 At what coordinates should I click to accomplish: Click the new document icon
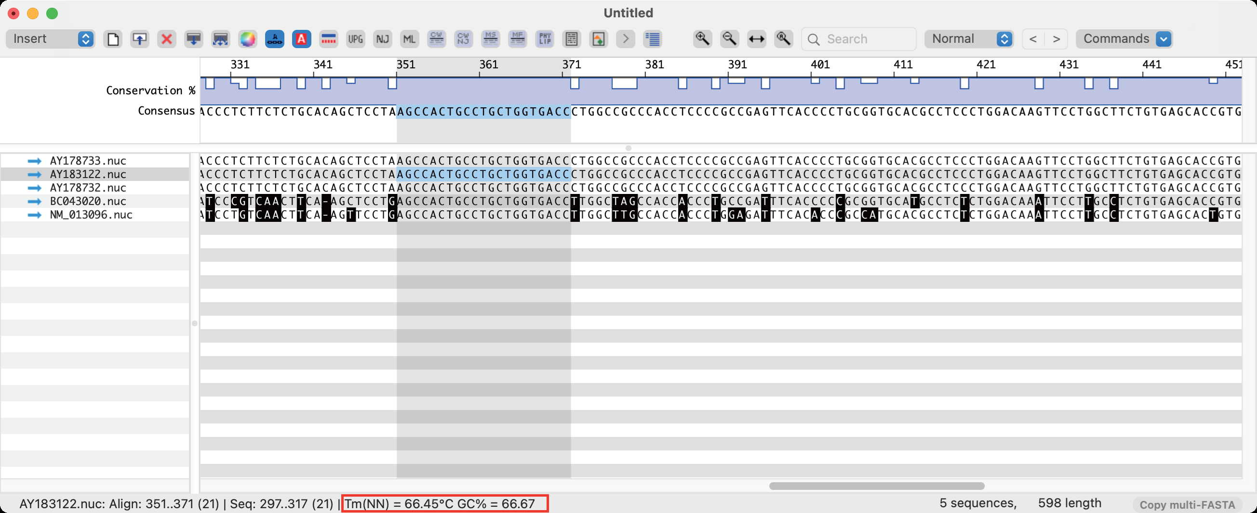(x=113, y=39)
